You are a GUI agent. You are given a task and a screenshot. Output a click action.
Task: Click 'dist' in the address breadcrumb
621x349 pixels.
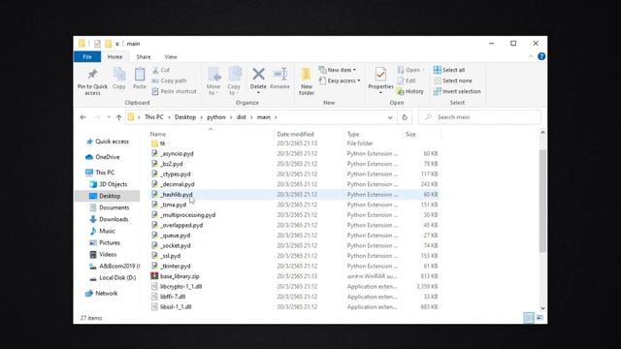pyautogui.click(x=242, y=117)
